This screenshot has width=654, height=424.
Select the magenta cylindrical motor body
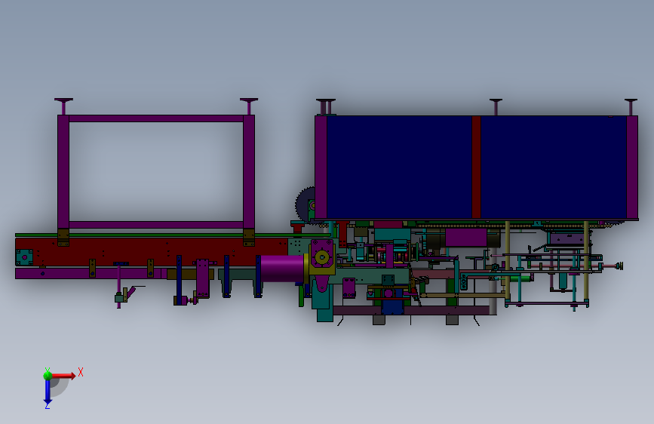coord(282,269)
